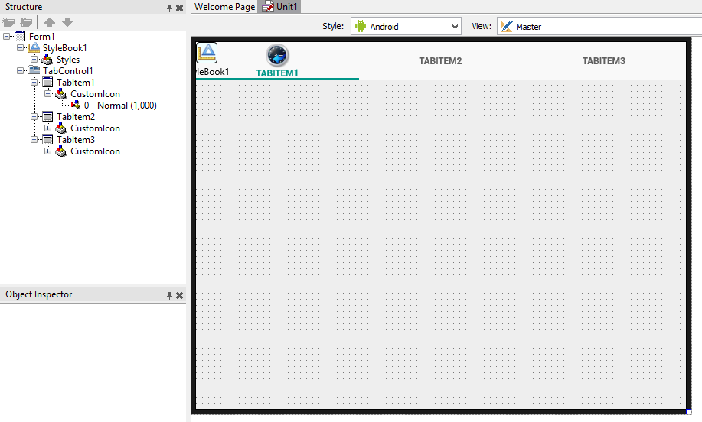Select TabItem3 in the tree

[76, 140]
